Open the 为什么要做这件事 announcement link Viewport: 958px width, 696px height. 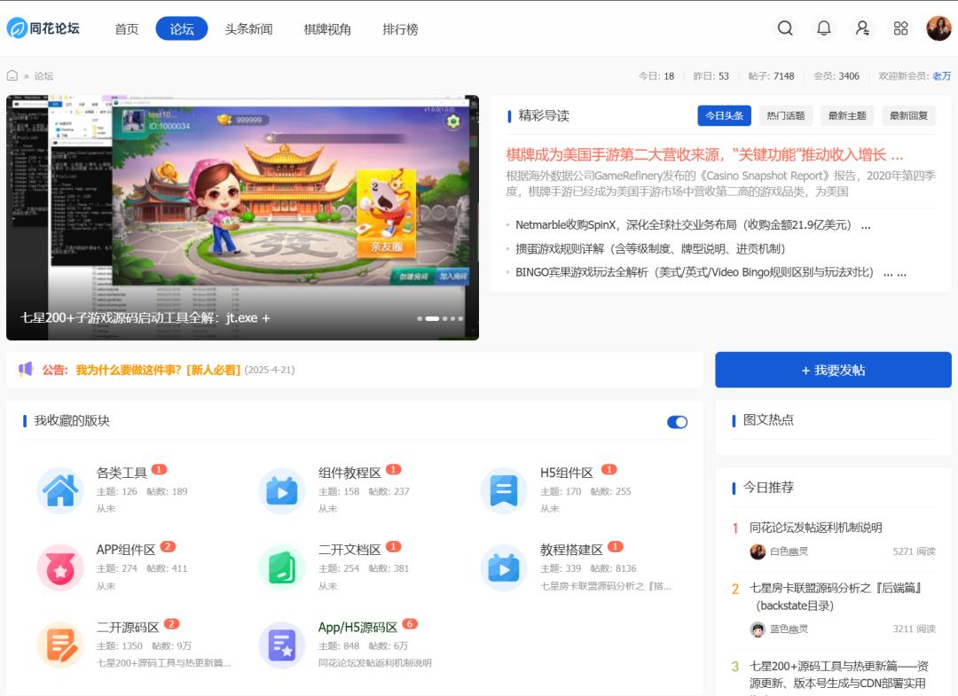click(158, 370)
